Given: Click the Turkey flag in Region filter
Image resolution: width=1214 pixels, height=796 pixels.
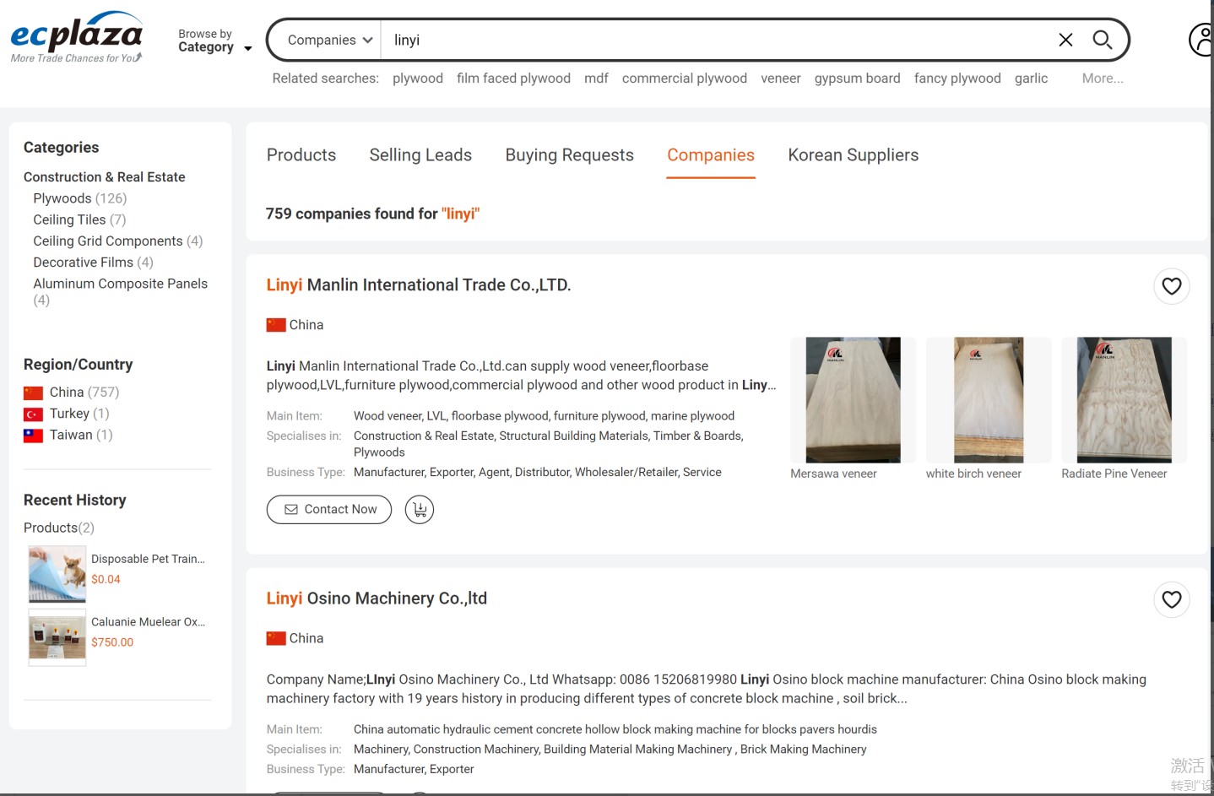Looking at the screenshot, I should point(33,414).
